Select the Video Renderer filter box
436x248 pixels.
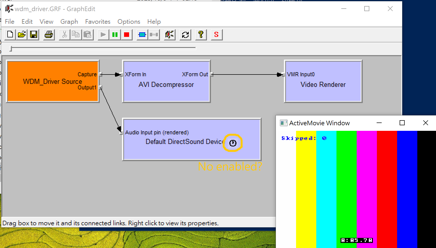coord(323,93)
